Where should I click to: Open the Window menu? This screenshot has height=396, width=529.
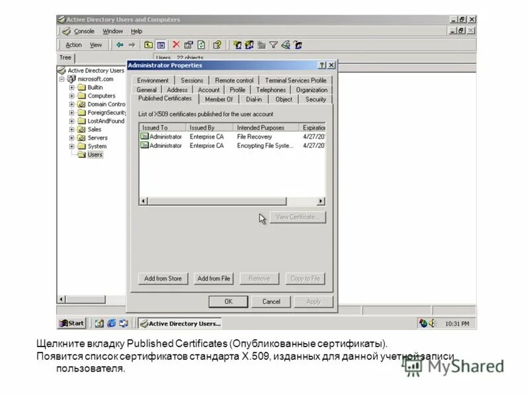112,31
